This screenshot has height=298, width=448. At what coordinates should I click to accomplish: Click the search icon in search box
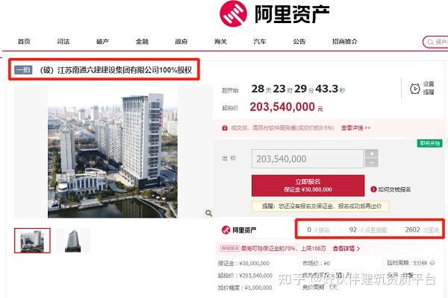(430, 42)
